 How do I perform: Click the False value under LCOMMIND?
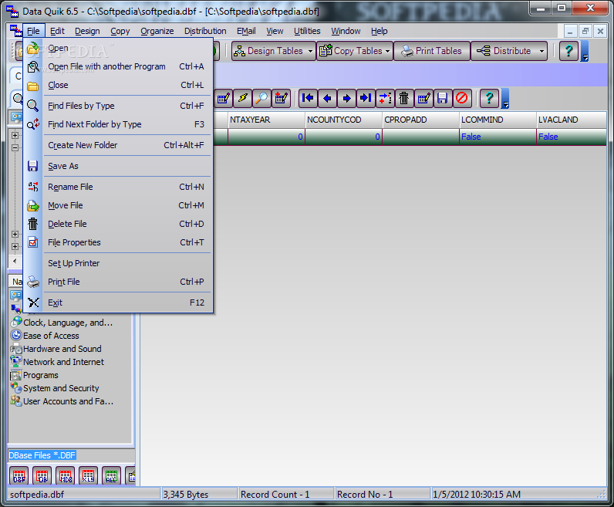(471, 137)
